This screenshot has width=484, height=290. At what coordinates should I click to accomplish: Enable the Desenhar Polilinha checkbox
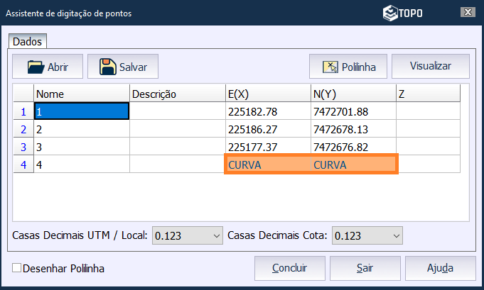(17, 269)
